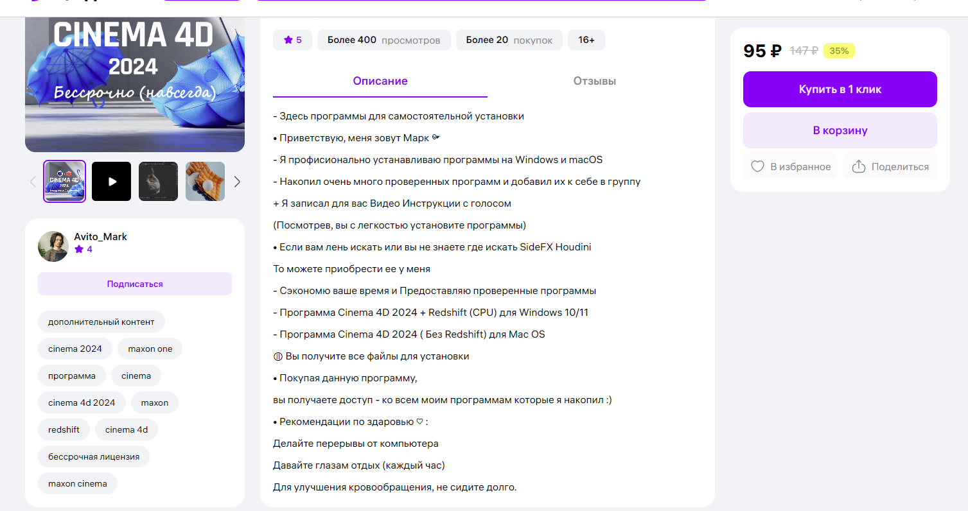Click the crossed-out 147 ₽ old price

(804, 51)
